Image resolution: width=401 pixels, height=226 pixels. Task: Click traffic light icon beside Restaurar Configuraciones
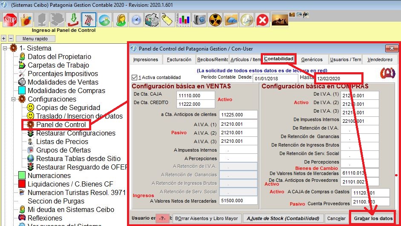click(x=31, y=133)
